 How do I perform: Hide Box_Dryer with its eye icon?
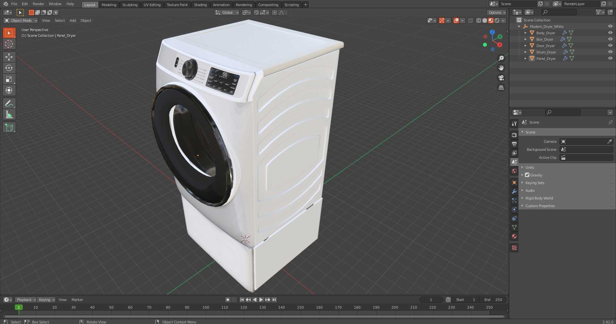(x=610, y=39)
